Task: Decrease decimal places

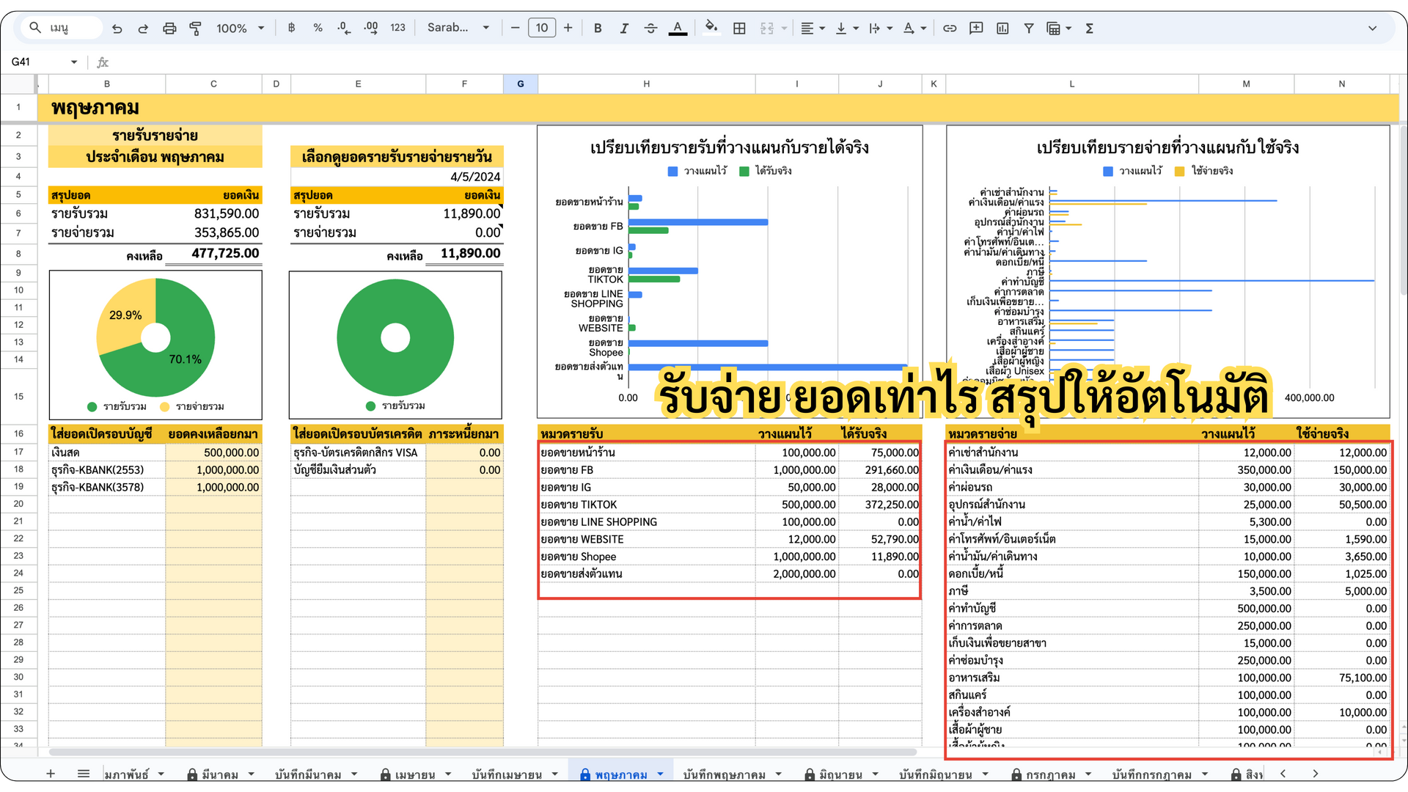Action: [344, 28]
